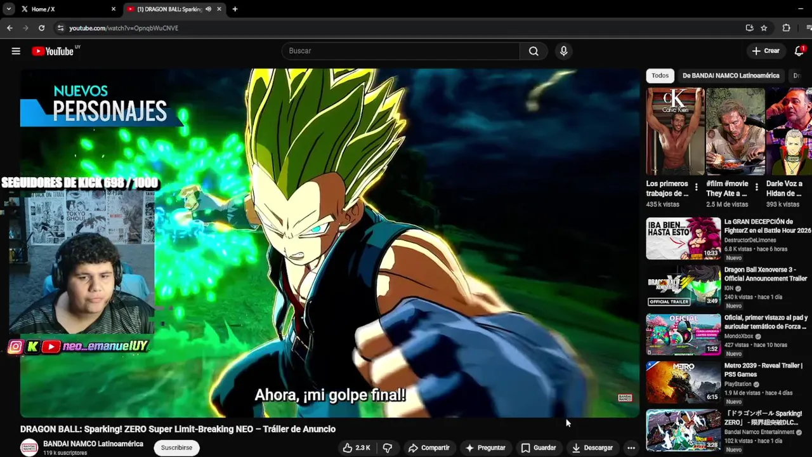Open 'La GRAN DECEPCIÓN de FighterZ' video thumbnail

(x=683, y=239)
